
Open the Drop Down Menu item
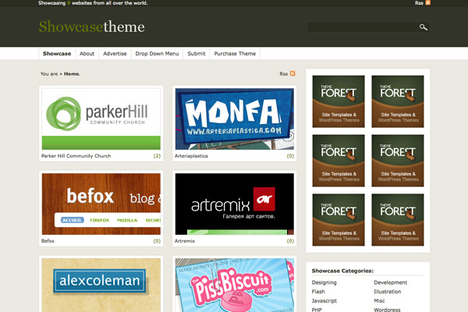tap(157, 54)
